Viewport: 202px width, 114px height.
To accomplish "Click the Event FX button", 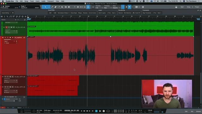I will pos(136,13).
